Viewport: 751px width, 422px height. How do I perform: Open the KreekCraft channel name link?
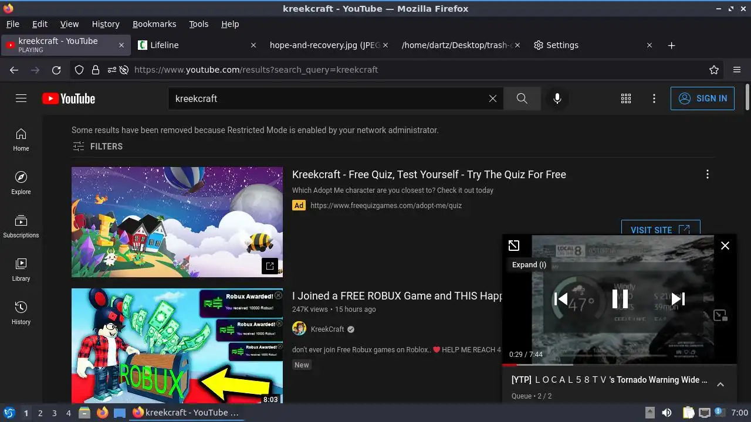327,329
